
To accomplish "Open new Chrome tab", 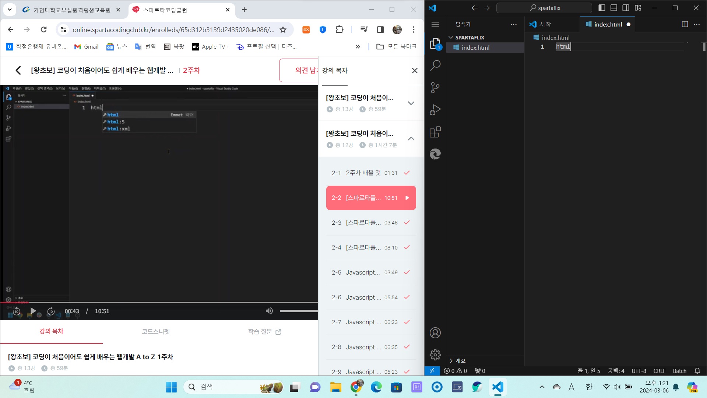I will click(244, 10).
